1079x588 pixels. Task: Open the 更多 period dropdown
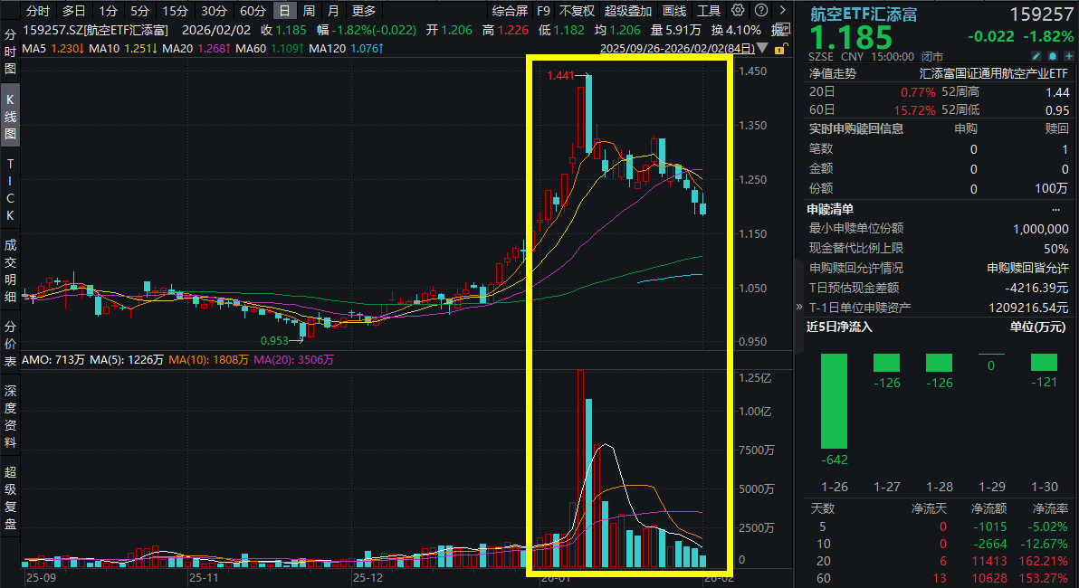point(363,11)
